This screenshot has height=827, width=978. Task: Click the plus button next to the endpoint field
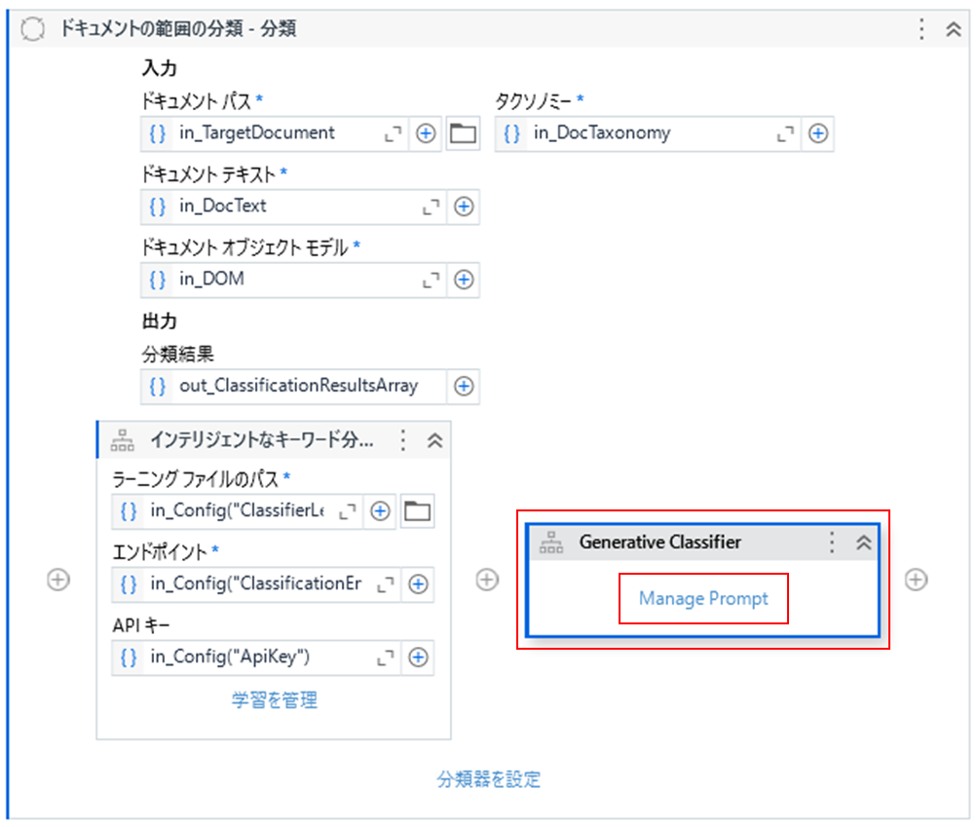pyautogui.click(x=418, y=584)
